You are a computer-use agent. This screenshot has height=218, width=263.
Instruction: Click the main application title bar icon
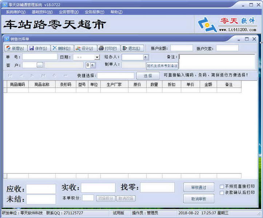pos(5,4)
